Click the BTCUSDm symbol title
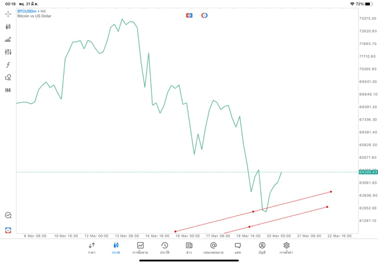The height and width of the screenshot is (264, 378). click(x=30, y=11)
